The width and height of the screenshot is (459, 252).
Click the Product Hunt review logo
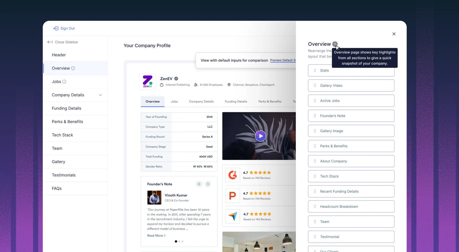point(233,196)
